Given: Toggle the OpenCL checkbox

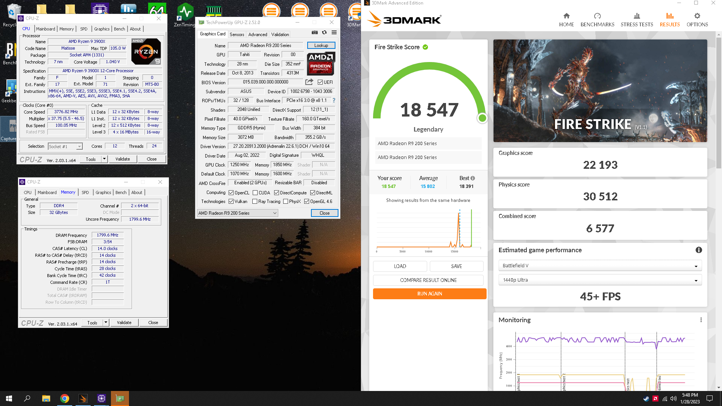Looking at the screenshot, I should [231, 193].
